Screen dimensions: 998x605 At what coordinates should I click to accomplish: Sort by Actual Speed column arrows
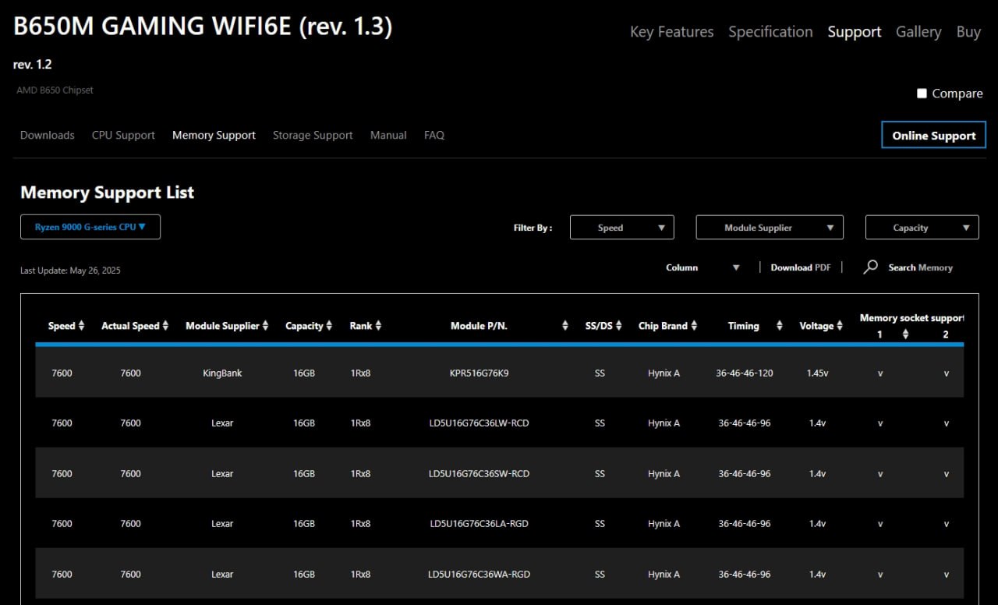[165, 326]
